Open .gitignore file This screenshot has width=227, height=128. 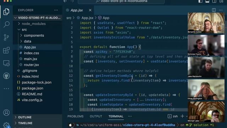click(38, 71)
